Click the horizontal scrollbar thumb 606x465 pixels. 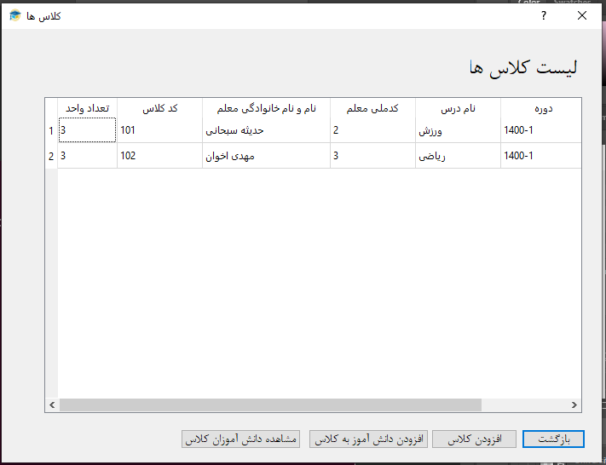click(x=270, y=405)
